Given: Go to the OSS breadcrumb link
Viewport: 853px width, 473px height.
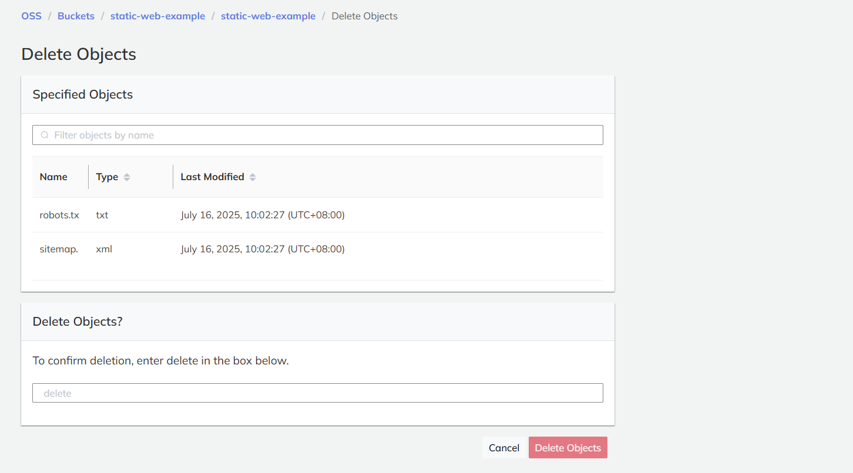Looking at the screenshot, I should click(x=32, y=16).
